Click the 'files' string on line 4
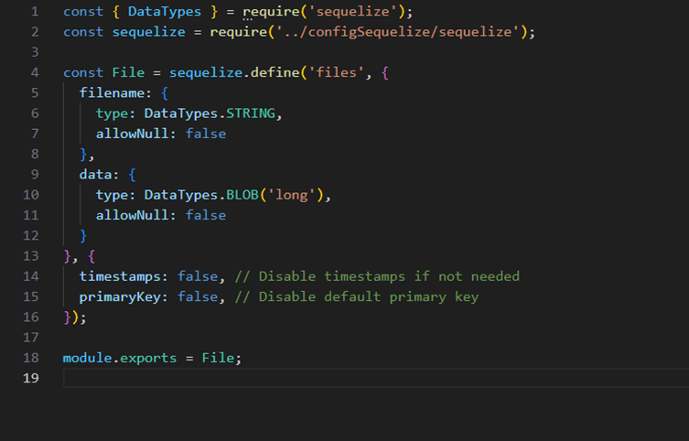This screenshot has width=689, height=441. (336, 72)
